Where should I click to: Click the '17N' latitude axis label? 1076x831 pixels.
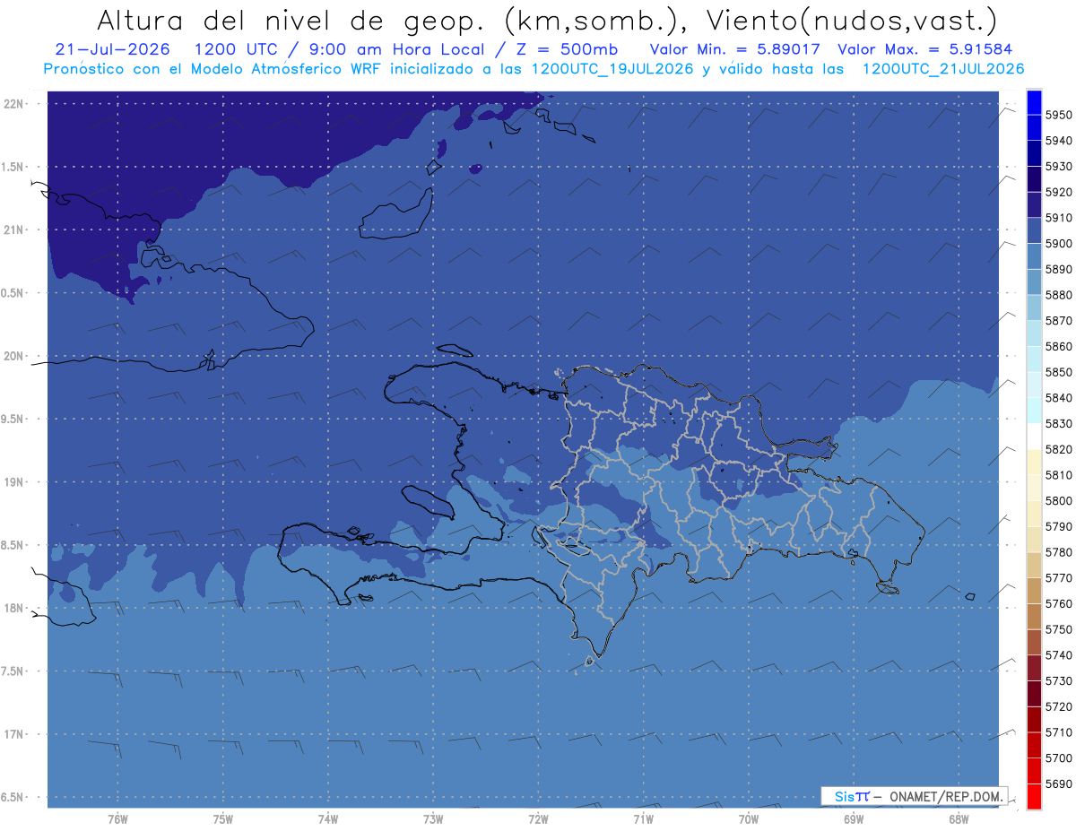[13, 734]
